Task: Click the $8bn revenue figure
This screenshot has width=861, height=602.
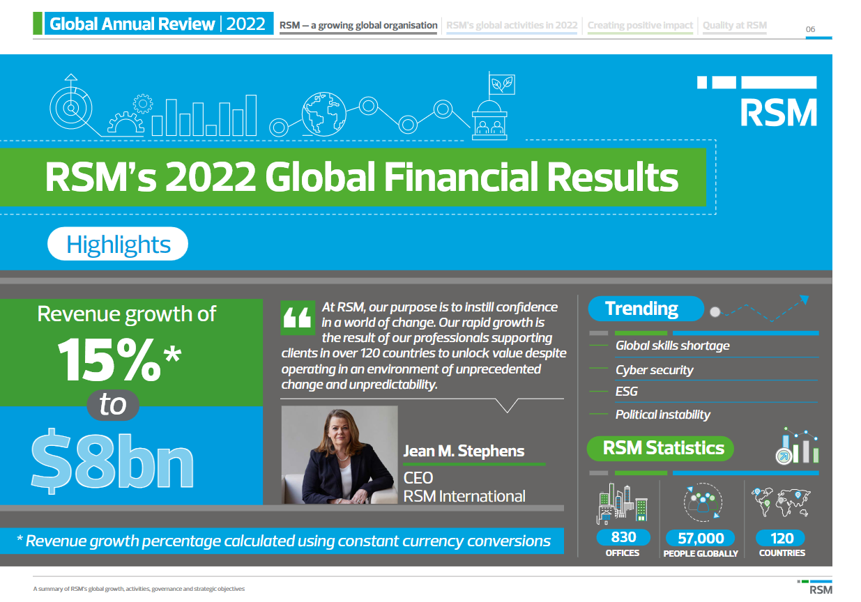Action: 113,462
